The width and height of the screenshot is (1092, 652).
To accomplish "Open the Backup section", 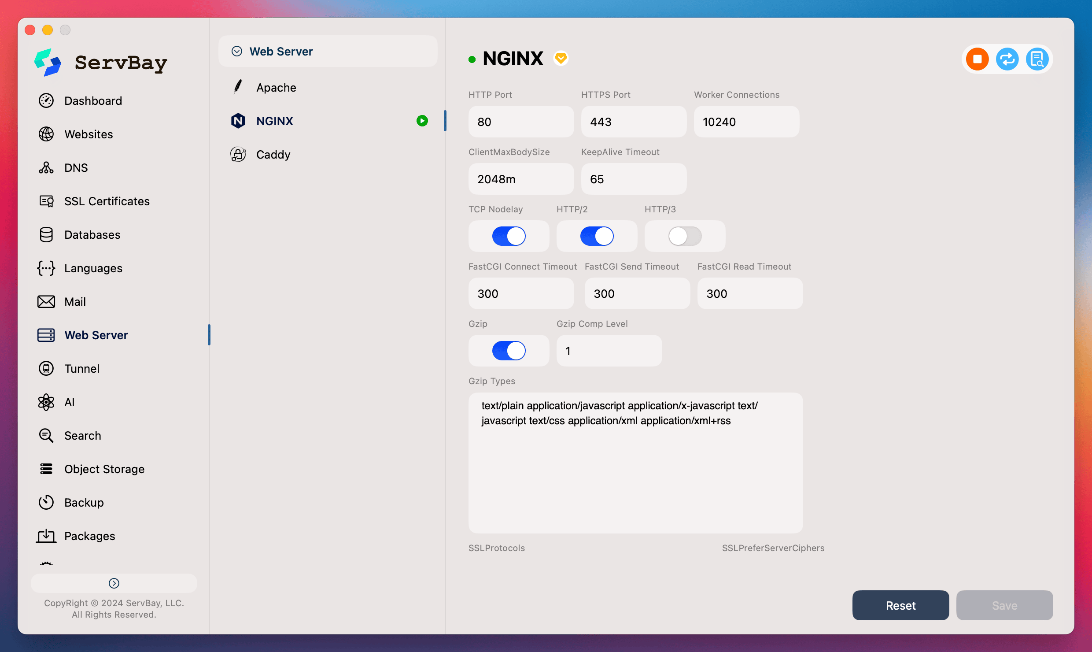I will pos(84,503).
